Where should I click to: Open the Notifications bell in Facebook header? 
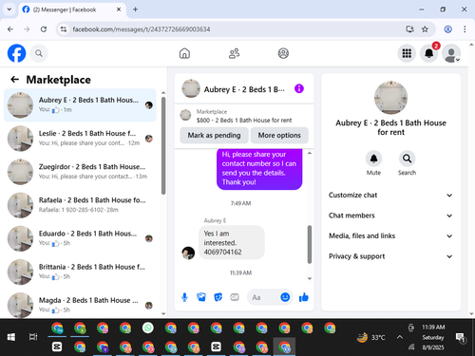(429, 53)
